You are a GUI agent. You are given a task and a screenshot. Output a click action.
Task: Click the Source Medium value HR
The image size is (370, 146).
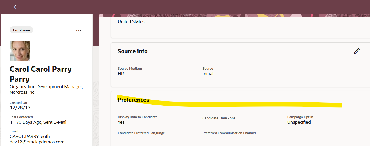(121, 74)
